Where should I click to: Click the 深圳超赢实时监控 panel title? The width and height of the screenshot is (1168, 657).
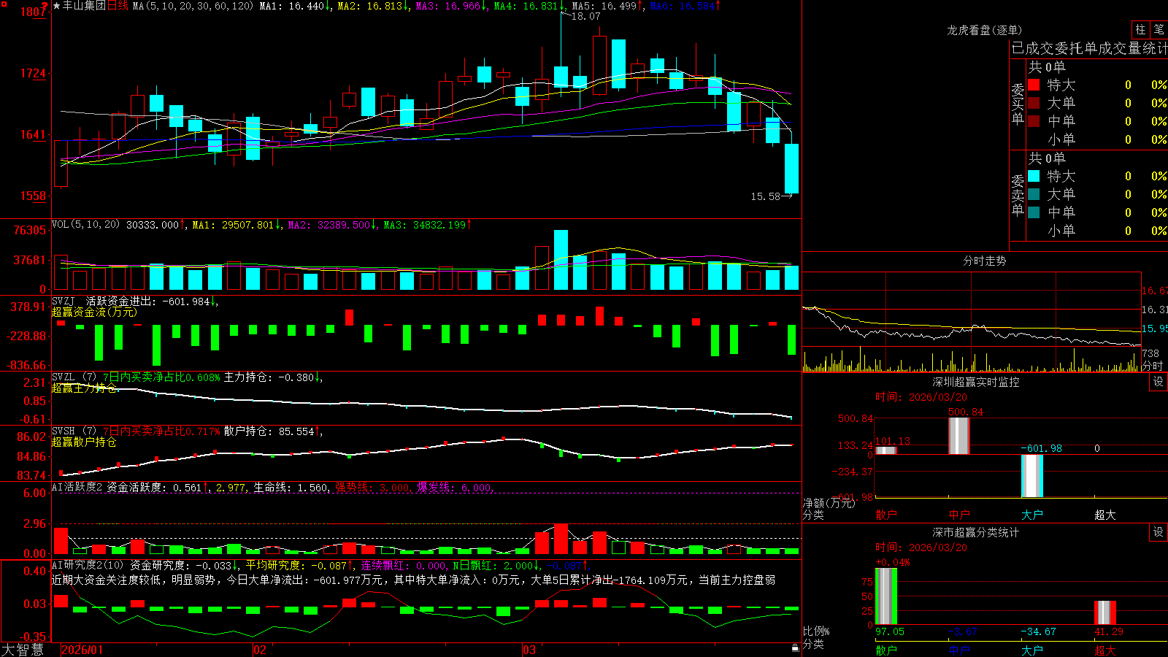(x=975, y=382)
